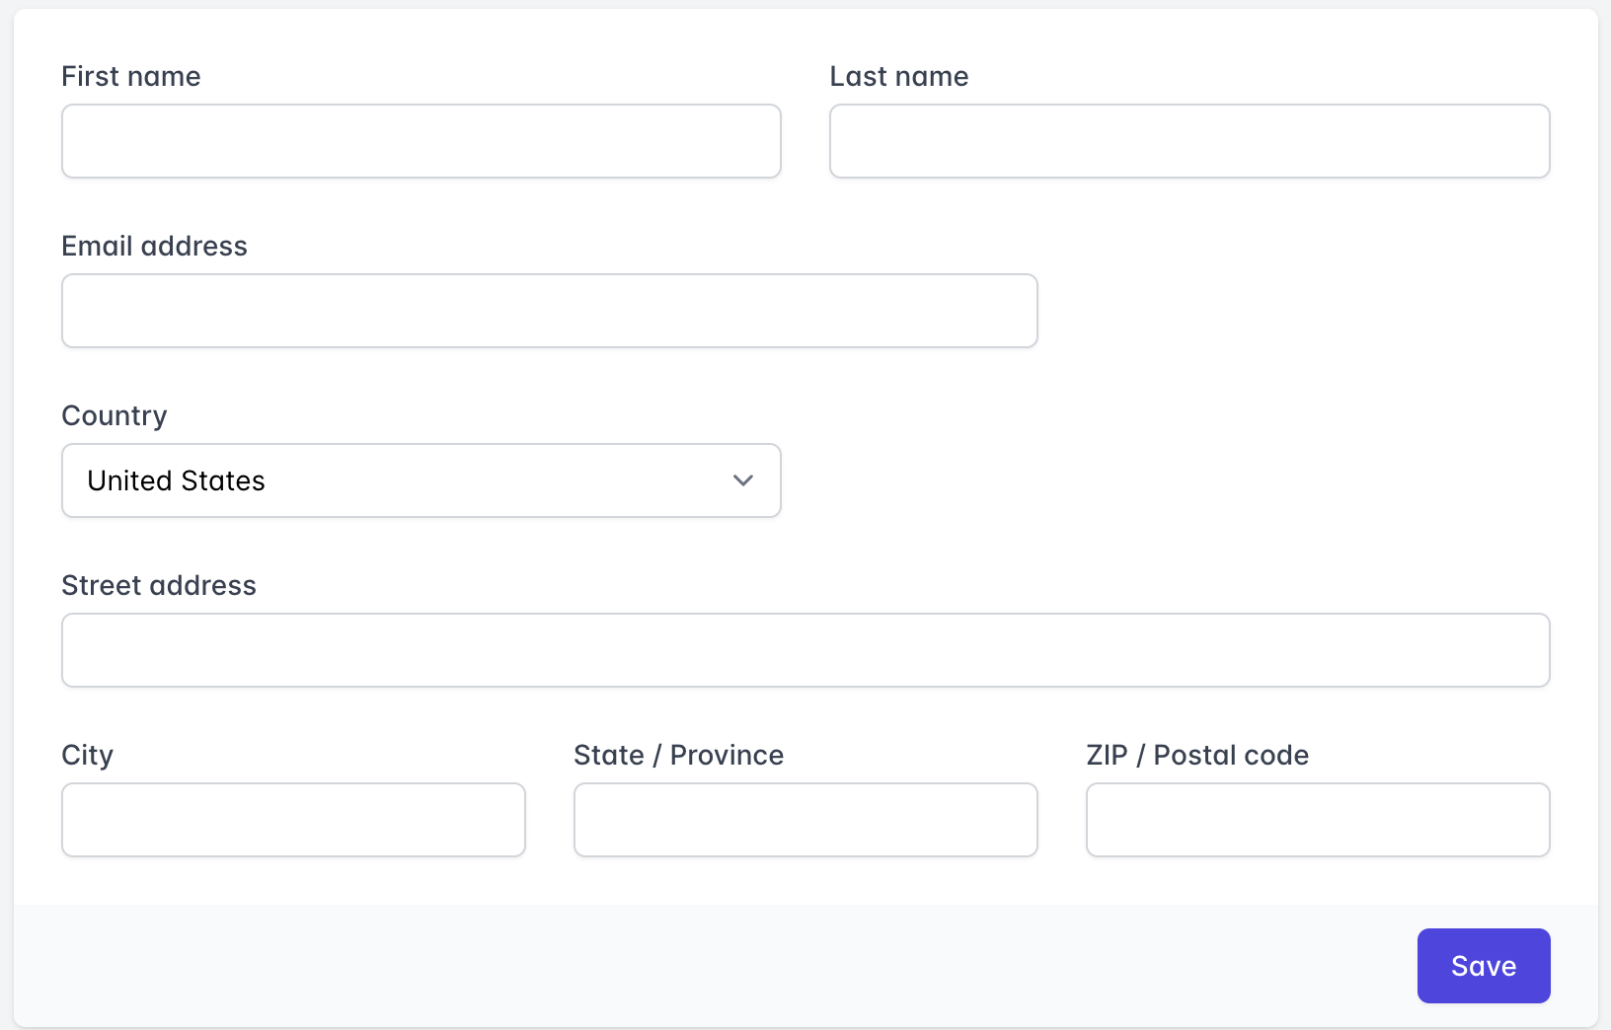The width and height of the screenshot is (1611, 1030).
Task: Click the Save button
Action: (x=1483, y=965)
